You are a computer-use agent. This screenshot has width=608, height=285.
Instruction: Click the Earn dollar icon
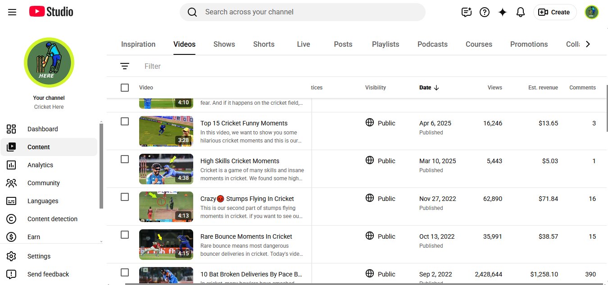11,237
